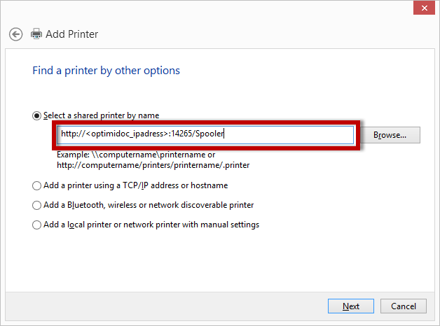
Task: Open the Browse... printer dialog
Action: click(395, 134)
